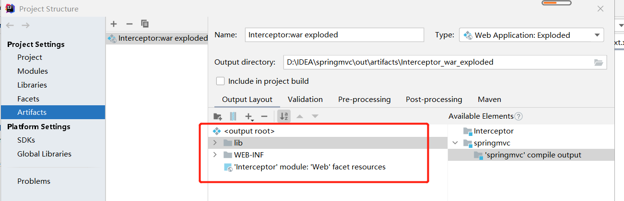Click the Create Directory icon in the Output Layout toolbar

218,116
